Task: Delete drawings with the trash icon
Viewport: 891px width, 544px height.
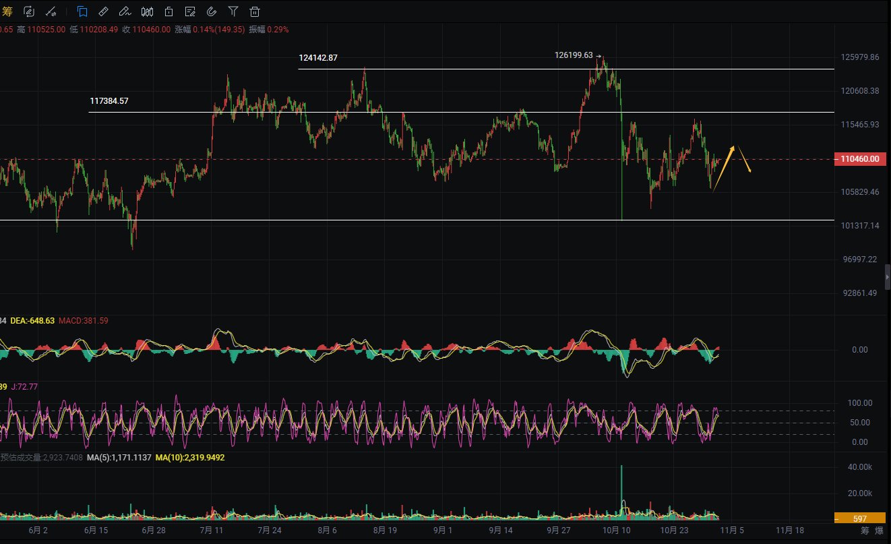Action: point(255,11)
